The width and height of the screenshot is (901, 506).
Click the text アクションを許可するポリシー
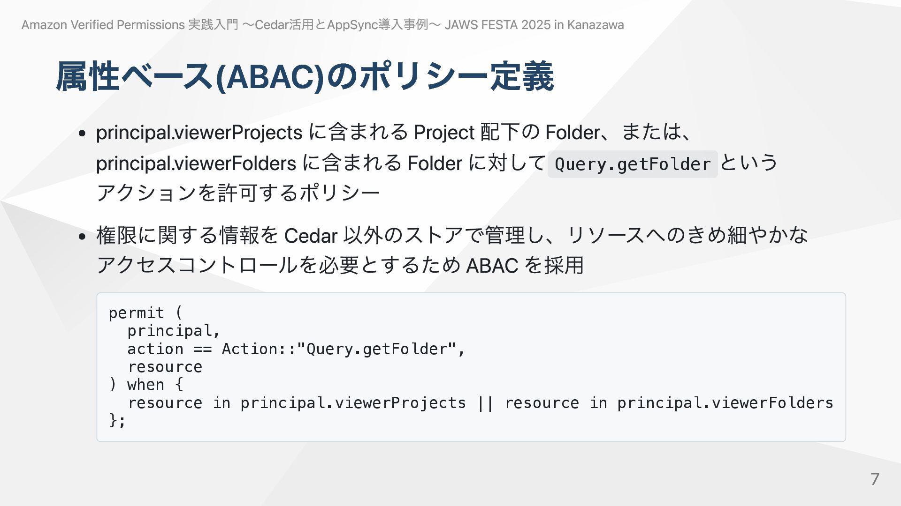(238, 193)
